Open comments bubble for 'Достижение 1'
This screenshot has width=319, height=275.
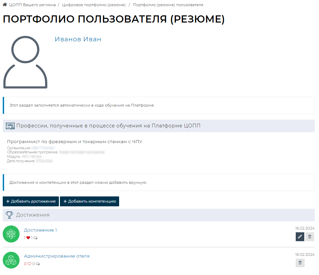point(36,238)
